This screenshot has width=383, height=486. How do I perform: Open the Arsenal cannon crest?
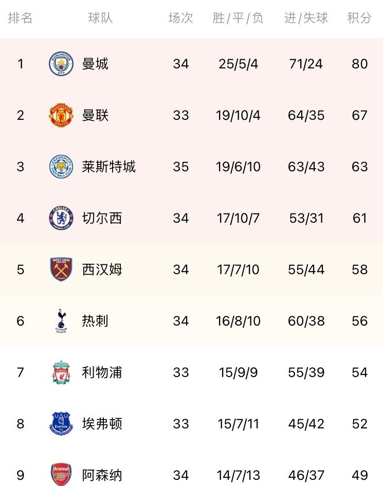coord(61,475)
